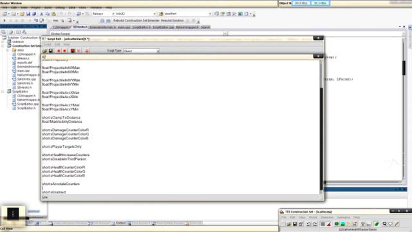The width and height of the screenshot is (412, 232).
Task: Select SafeWrite.cpp in Solution Explorer
Action: pos(26,79)
